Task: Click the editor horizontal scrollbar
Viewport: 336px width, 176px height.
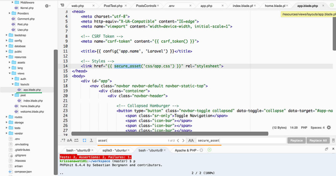Action: click(x=170, y=134)
